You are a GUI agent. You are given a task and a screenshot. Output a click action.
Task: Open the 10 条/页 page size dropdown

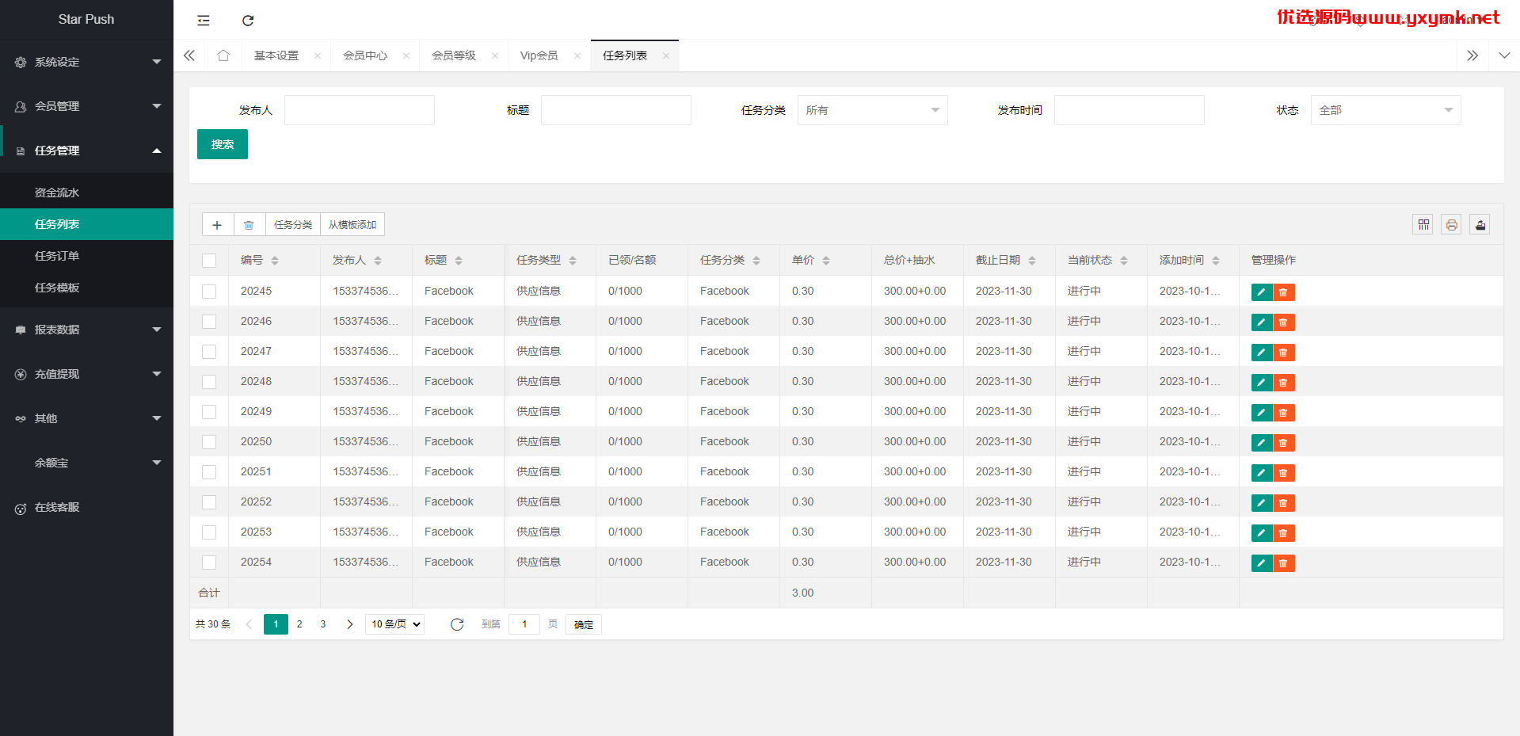[x=394, y=624]
